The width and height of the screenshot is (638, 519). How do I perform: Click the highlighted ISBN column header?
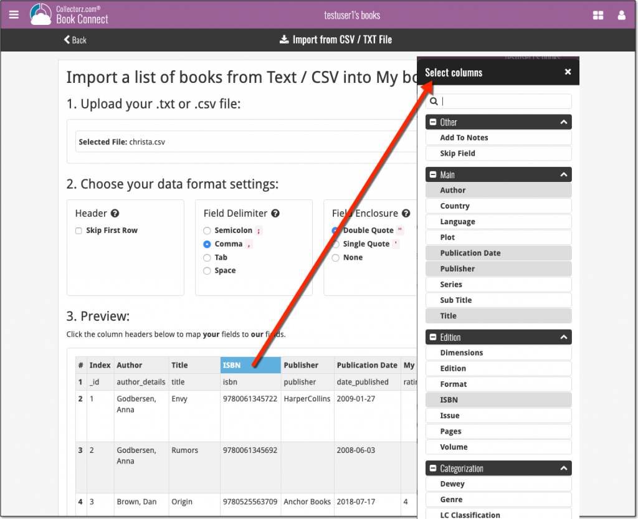pyautogui.click(x=250, y=365)
